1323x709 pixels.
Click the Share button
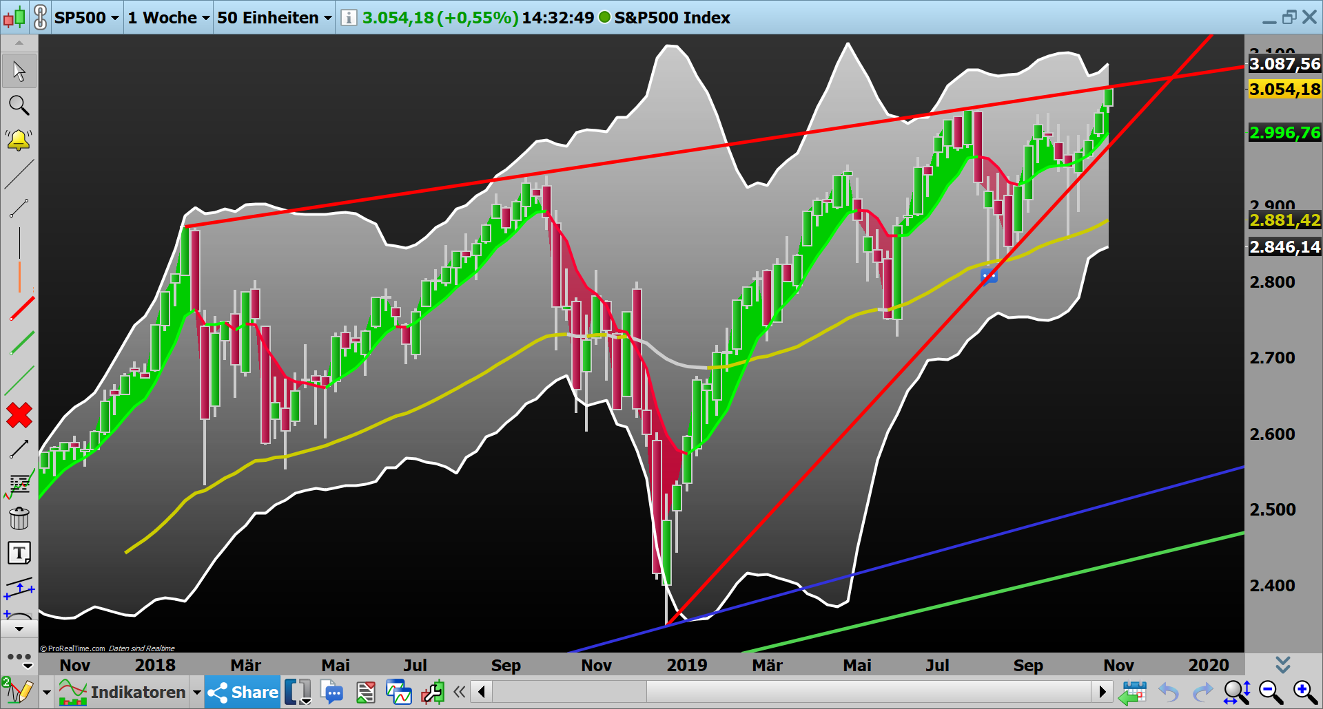[243, 692]
